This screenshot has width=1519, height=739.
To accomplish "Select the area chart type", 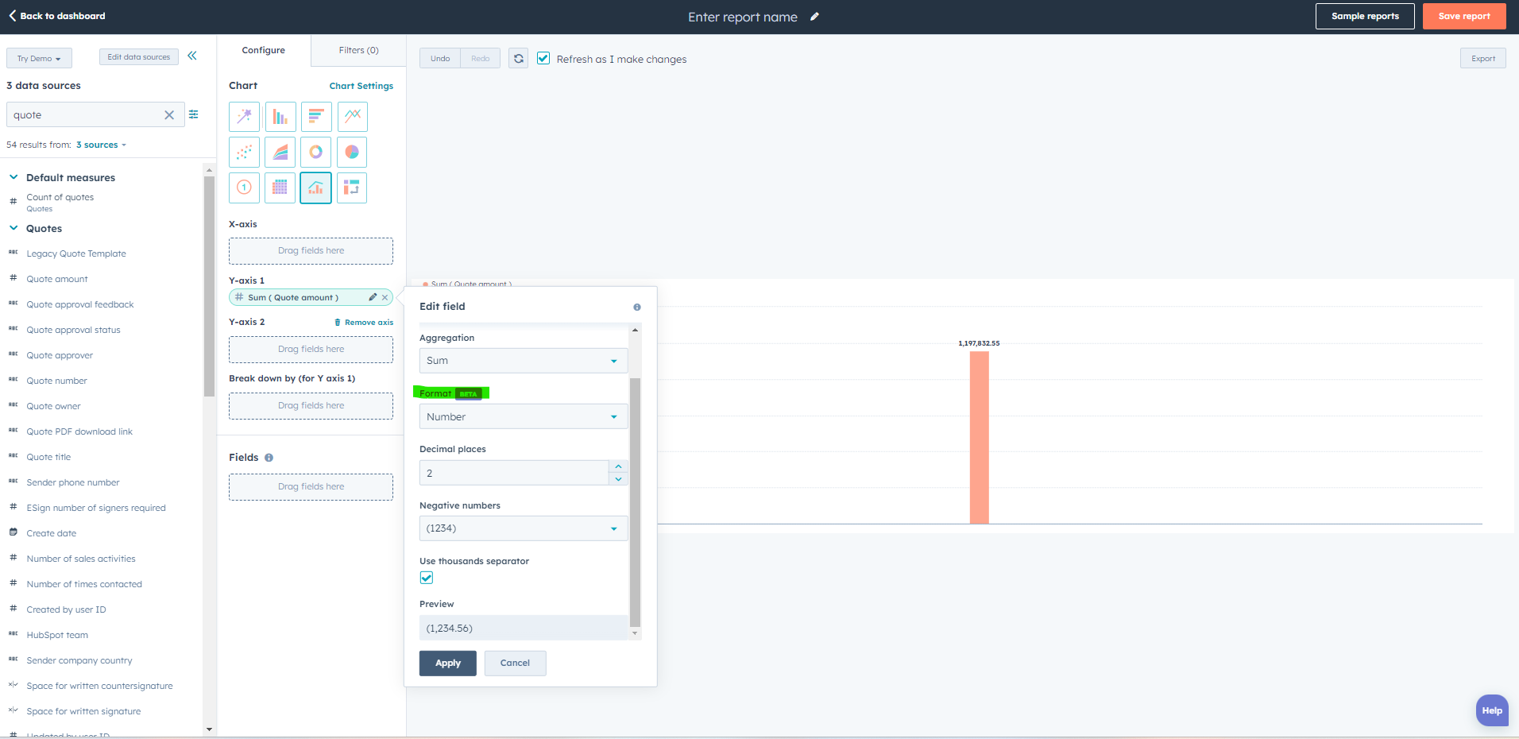I will pyautogui.click(x=280, y=153).
